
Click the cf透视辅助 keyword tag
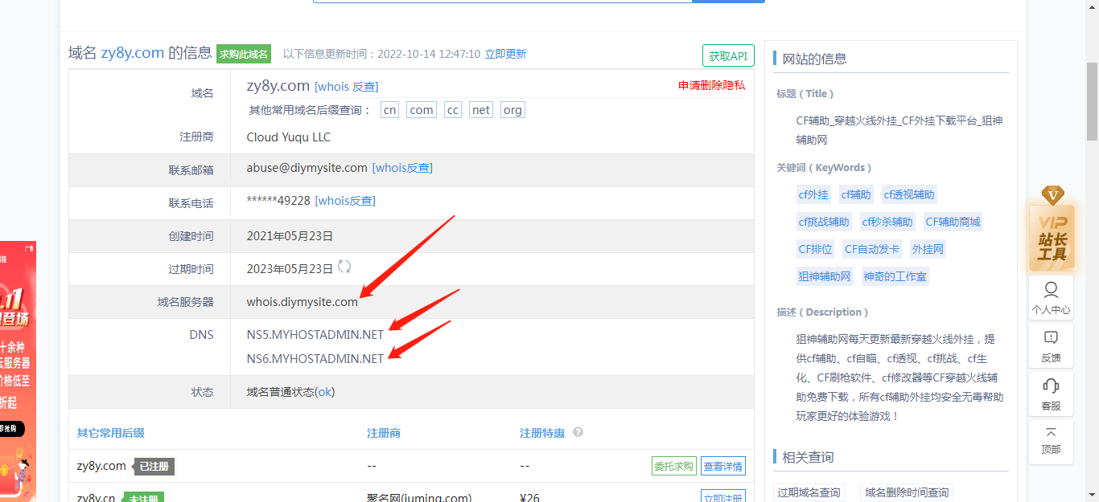coord(909,194)
